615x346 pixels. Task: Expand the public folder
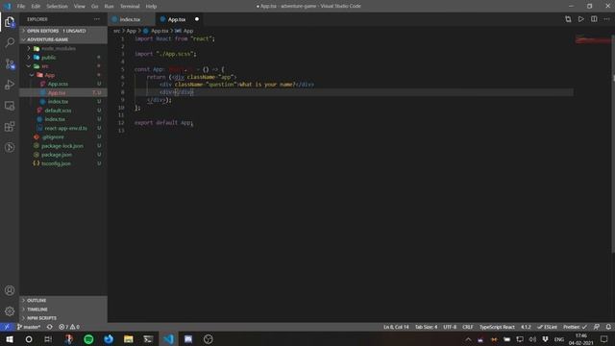(49, 58)
